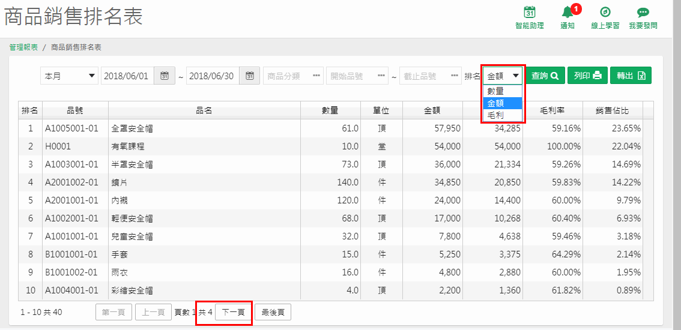Select the B1001002-01 item code cell
This screenshot has height=330, width=681.
[x=75, y=272]
